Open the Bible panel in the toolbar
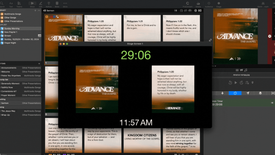Viewport: 275px width, 155px height. (x=57, y=4)
